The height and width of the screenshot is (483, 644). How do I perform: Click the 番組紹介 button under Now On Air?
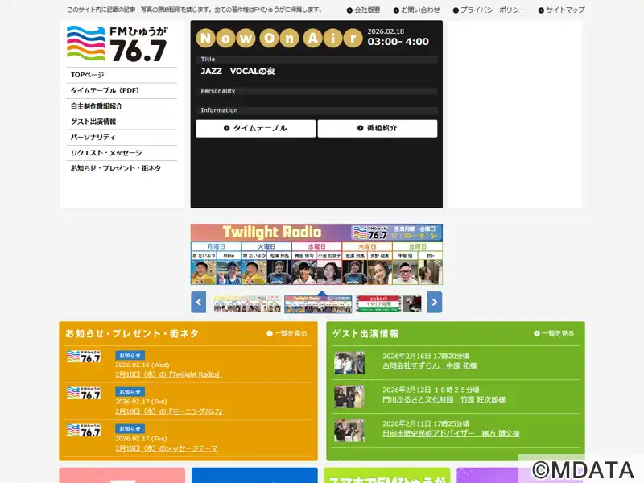377,128
